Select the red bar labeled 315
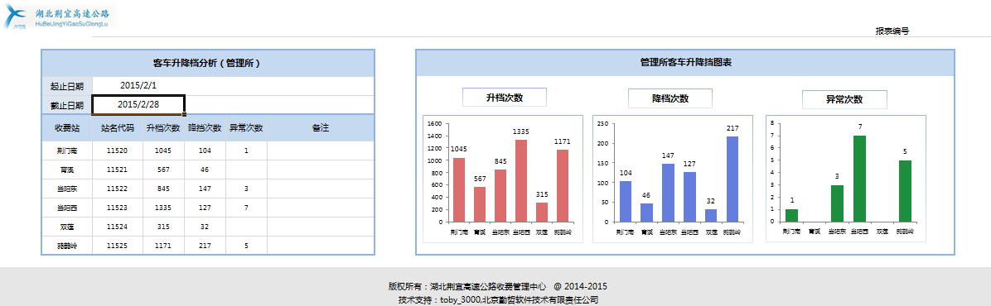Viewport: 991px width, 306px height. tap(542, 212)
